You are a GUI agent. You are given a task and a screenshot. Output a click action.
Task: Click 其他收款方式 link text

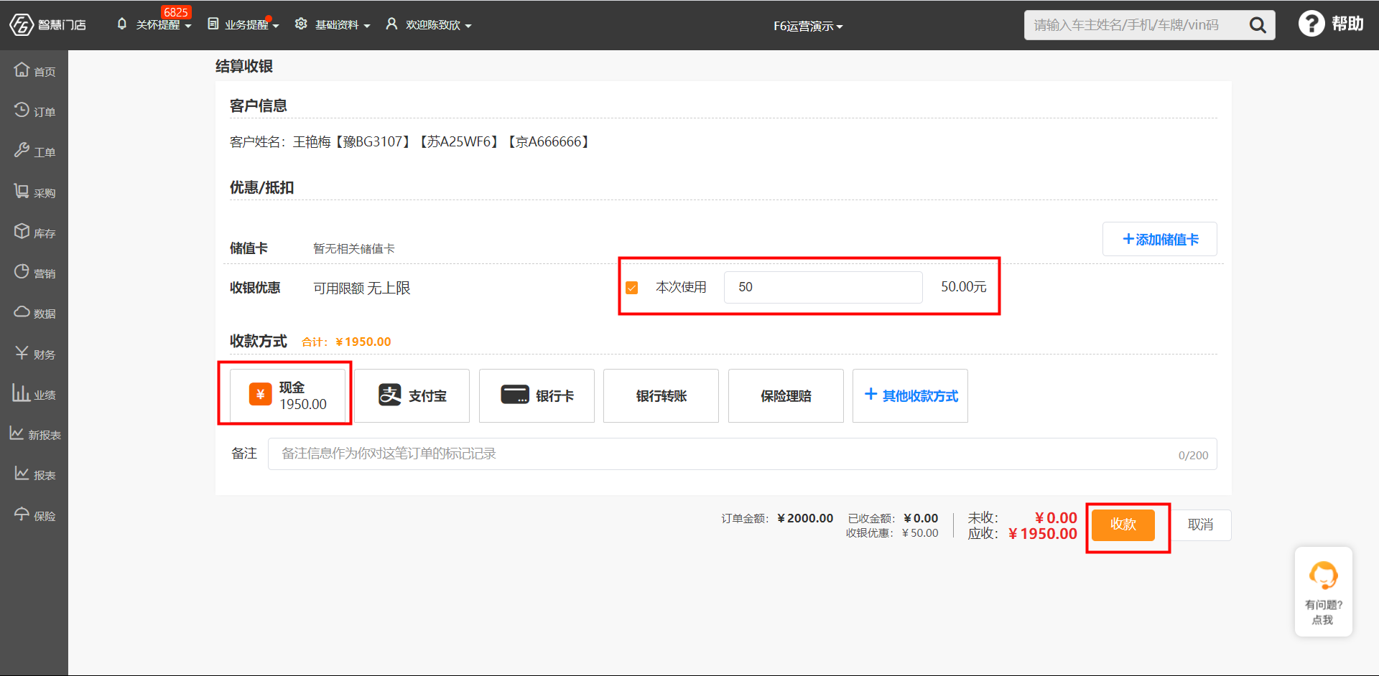(920, 396)
